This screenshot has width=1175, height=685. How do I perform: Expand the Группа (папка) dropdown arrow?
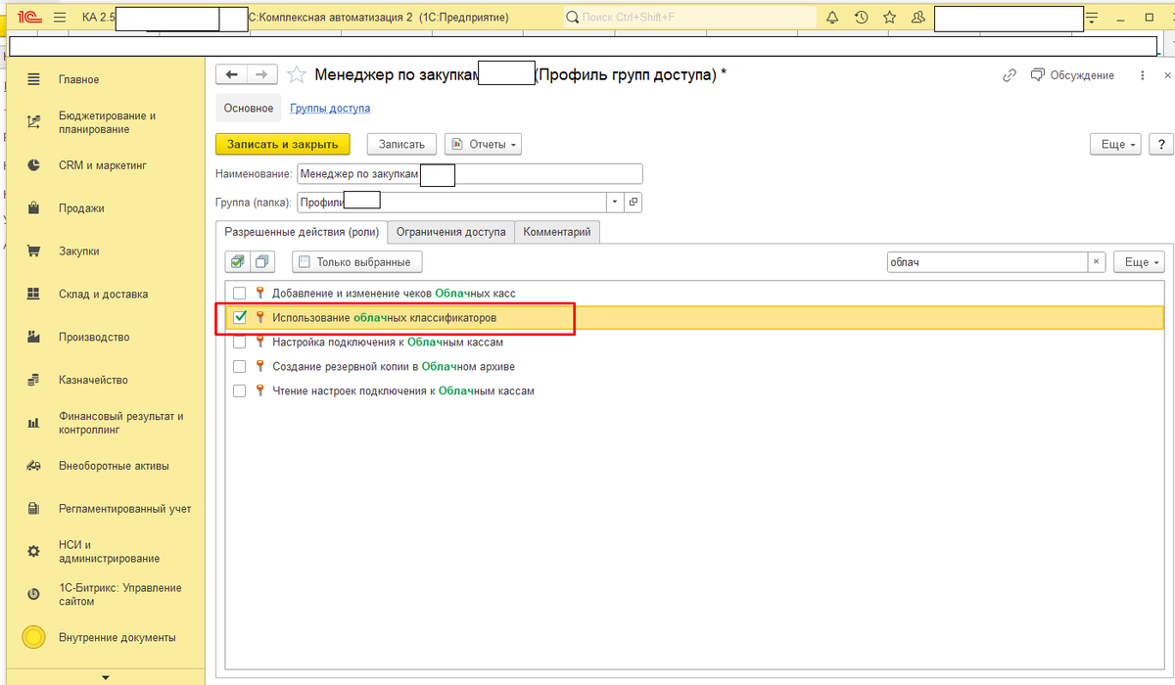coord(615,203)
